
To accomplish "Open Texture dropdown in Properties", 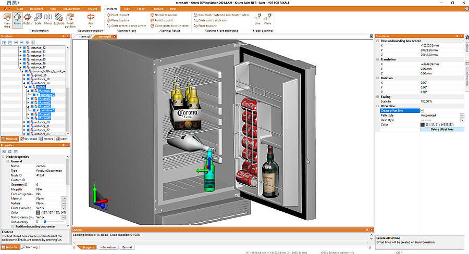I will 64,203.
